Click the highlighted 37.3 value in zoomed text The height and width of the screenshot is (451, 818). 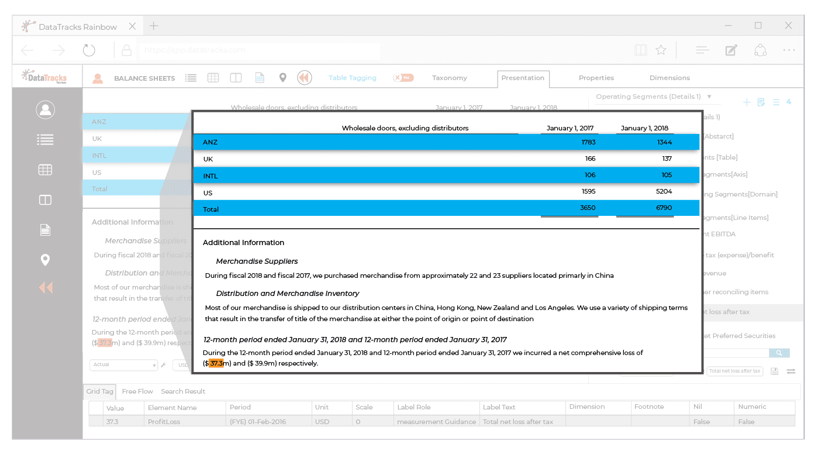coord(216,363)
